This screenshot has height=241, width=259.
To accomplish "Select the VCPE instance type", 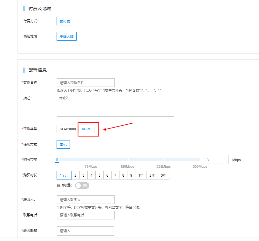I will (86, 129).
